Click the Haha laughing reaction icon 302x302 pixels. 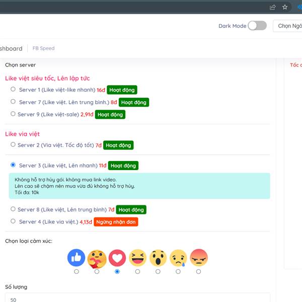tap(137, 258)
